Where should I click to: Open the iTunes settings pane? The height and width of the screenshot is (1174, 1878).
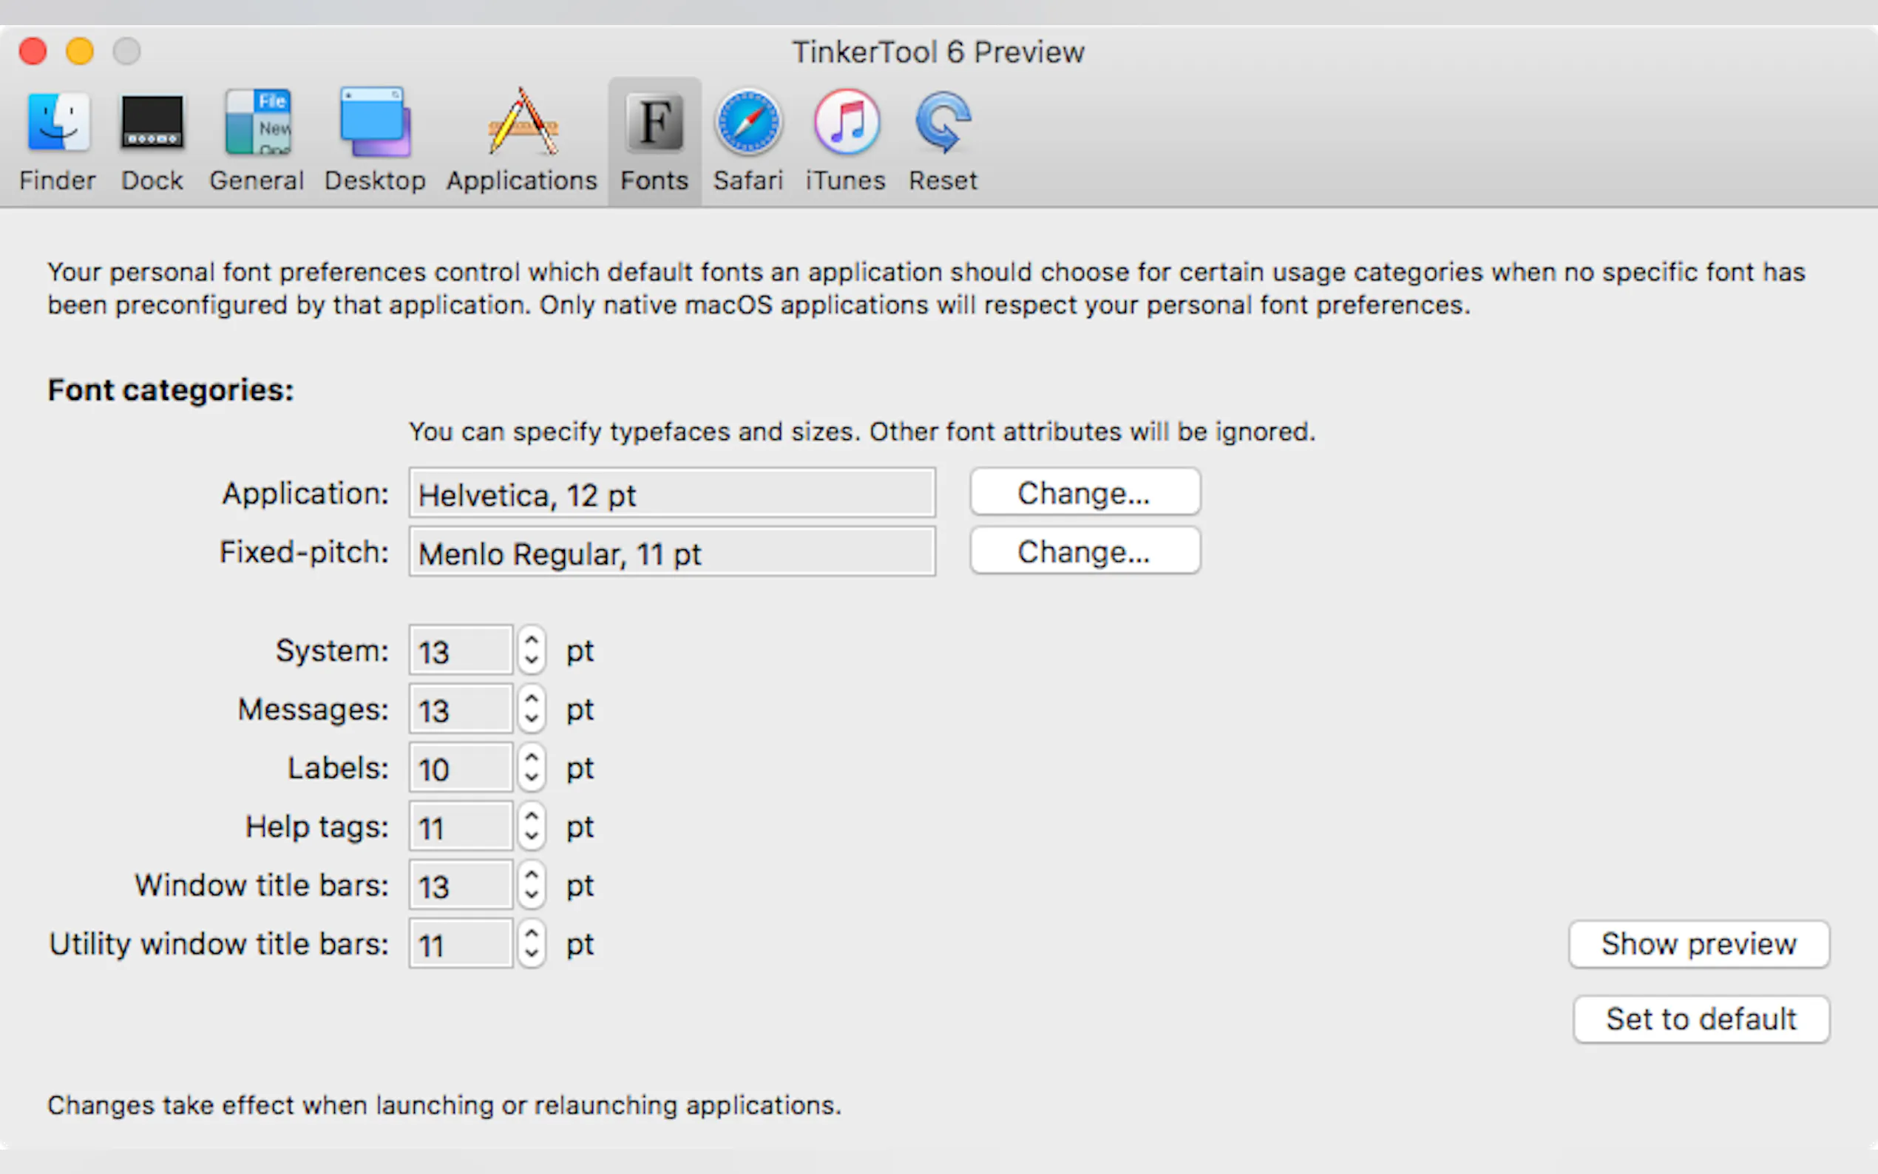click(x=845, y=140)
